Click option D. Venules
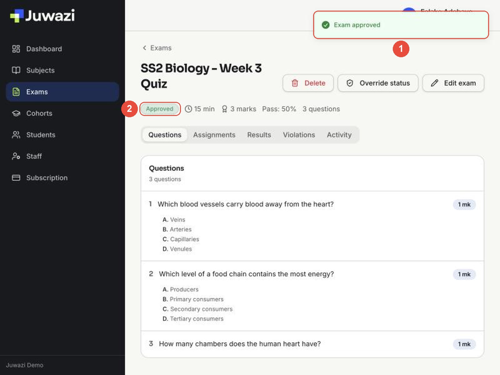This screenshot has width=500, height=375. 177,249
